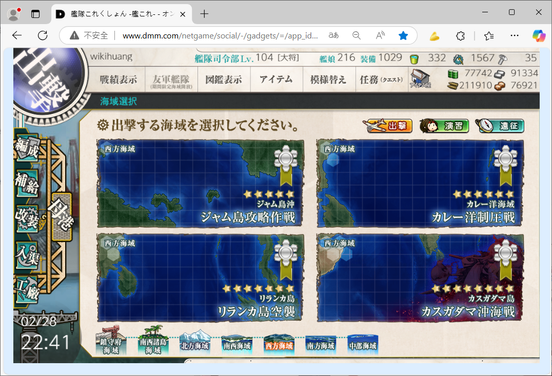The width and height of the screenshot is (552, 376).
Task: Open the アイテム屋 item shop icon
Action: tap(420, 78)
